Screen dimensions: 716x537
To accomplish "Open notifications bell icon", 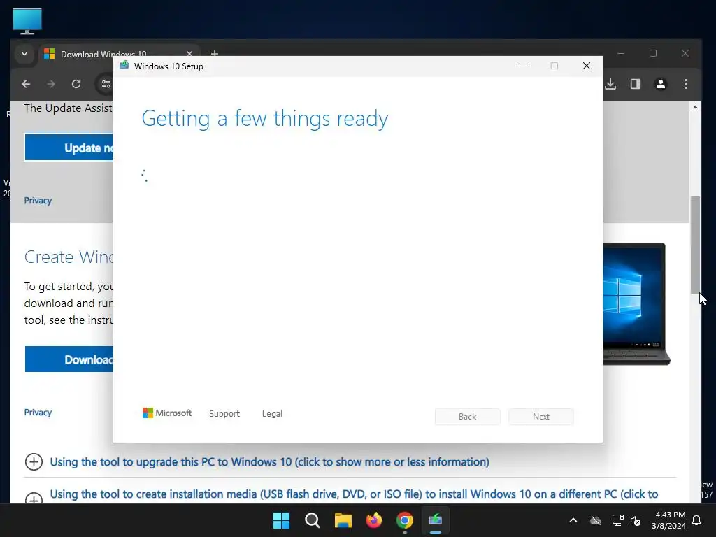I will 697,520.
